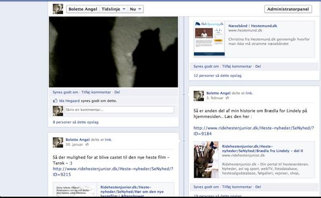Open the ridehestenjunior link with ID=9184
Screen dimensions: 321x198
(254, 131)
